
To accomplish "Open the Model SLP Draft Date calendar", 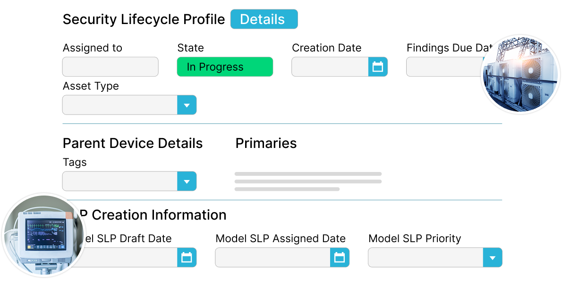I will [187, 257].
